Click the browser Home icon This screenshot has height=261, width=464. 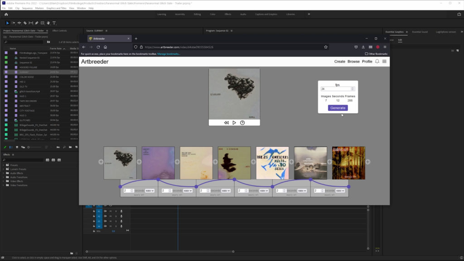(105, 47)
